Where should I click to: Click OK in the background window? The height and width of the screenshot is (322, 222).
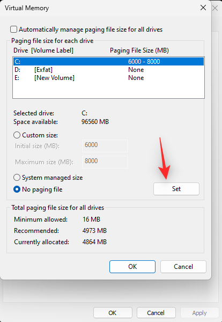pos(113,313)
